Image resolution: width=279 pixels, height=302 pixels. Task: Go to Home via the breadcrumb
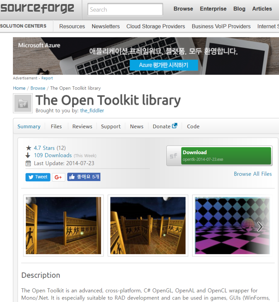pyautogui.click(x=19, y=88)
